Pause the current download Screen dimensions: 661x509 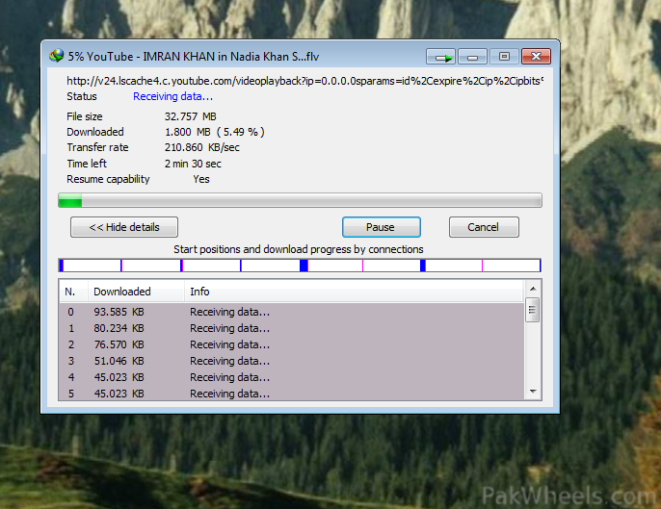coord(381,227)
